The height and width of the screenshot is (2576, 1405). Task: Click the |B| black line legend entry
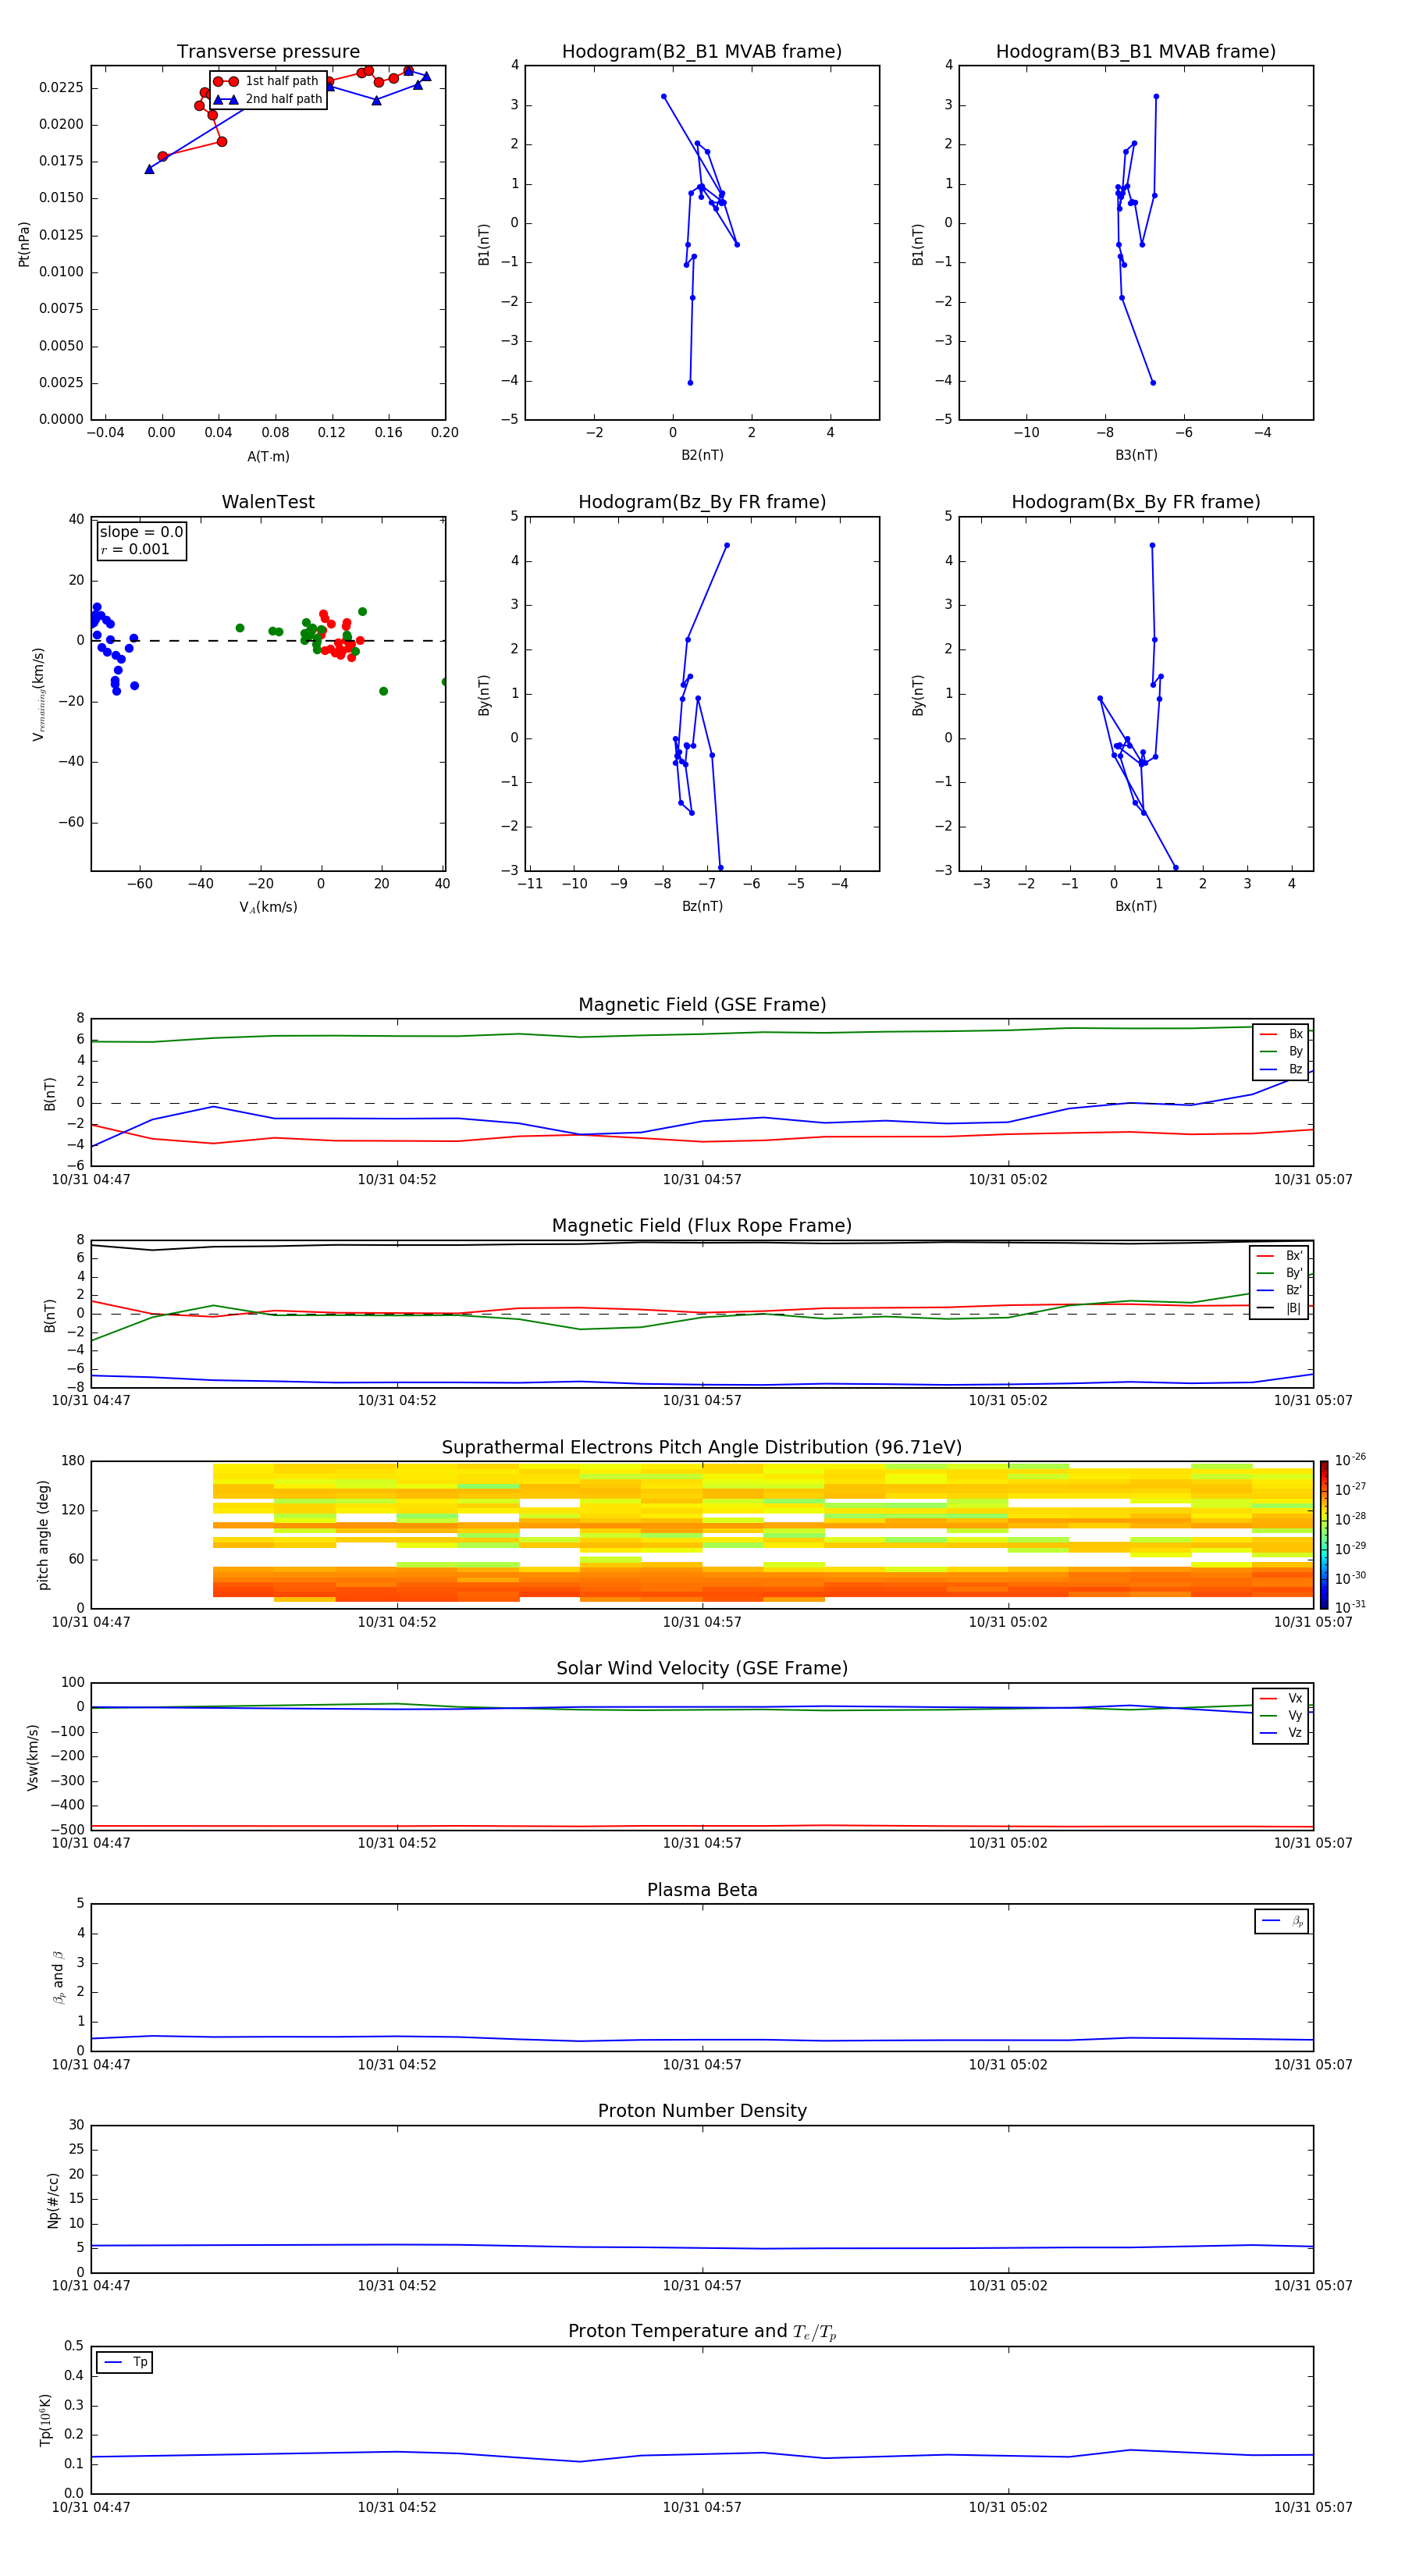pyautogui.click(x=1279, y=1308)
